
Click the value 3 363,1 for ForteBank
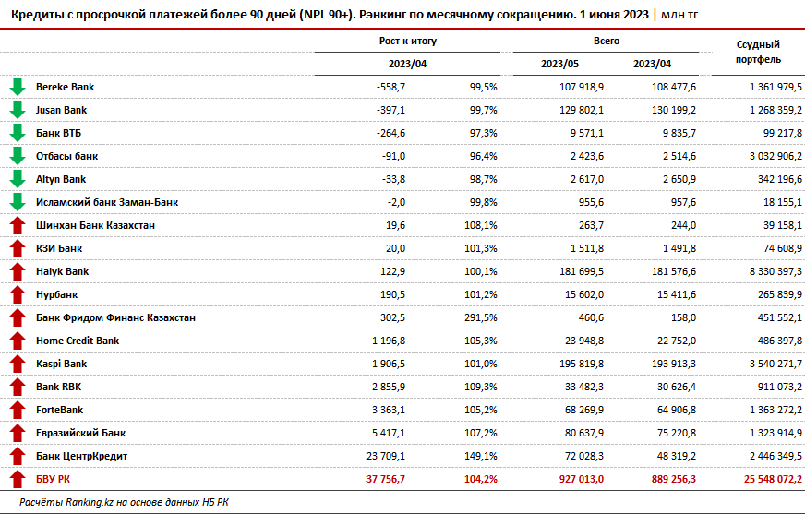tap(389, 410)
